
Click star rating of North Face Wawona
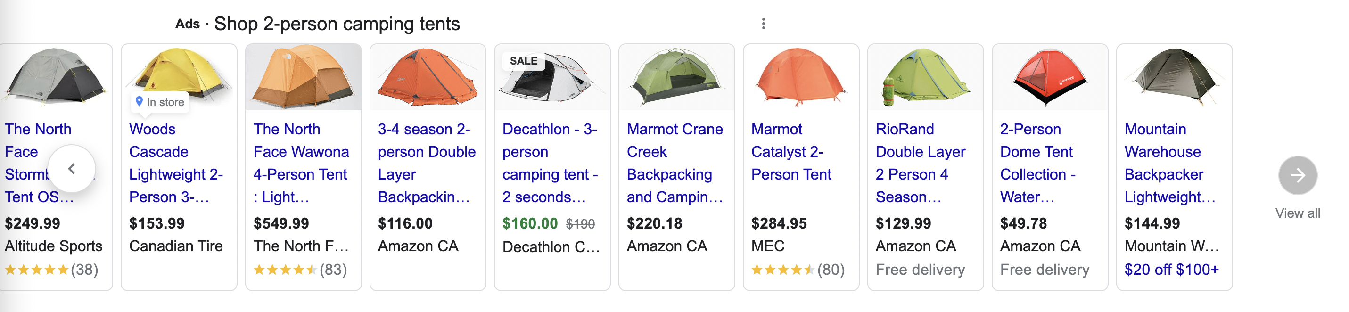(x=285, y=270)
